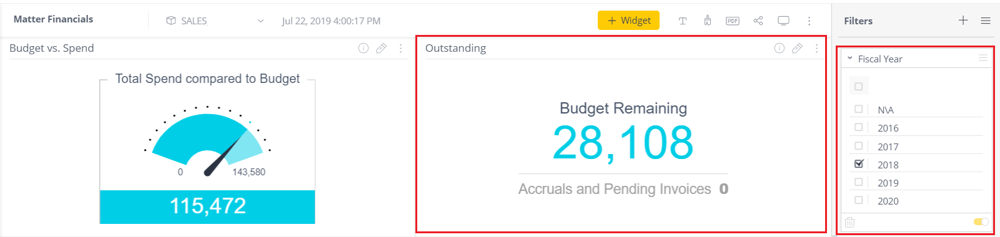
Task: Add a new filter with plus icon
Action: click(963, 21)
